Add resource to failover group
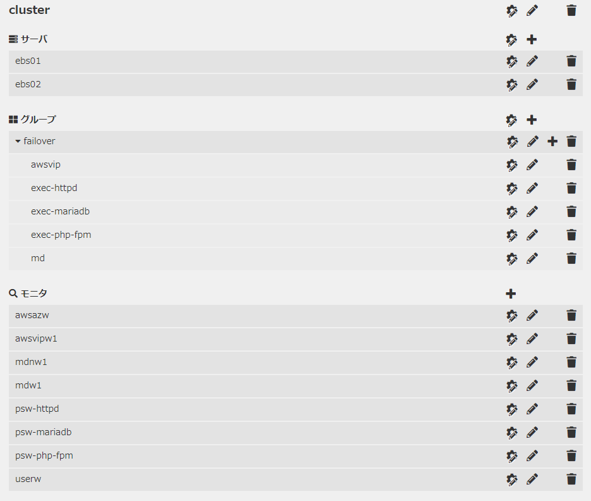Viewport: 591px width, 501px height. point(552,142)
